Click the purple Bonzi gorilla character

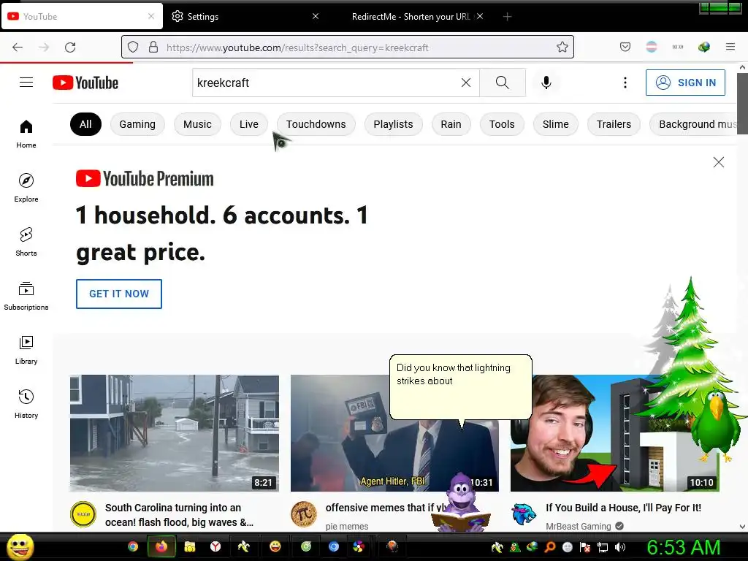[x=462, y=502]
